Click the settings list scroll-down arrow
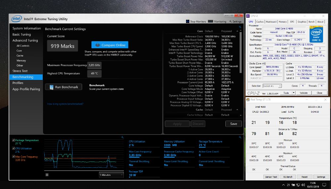Screen dimensions: 331x189 coord(241,115)
